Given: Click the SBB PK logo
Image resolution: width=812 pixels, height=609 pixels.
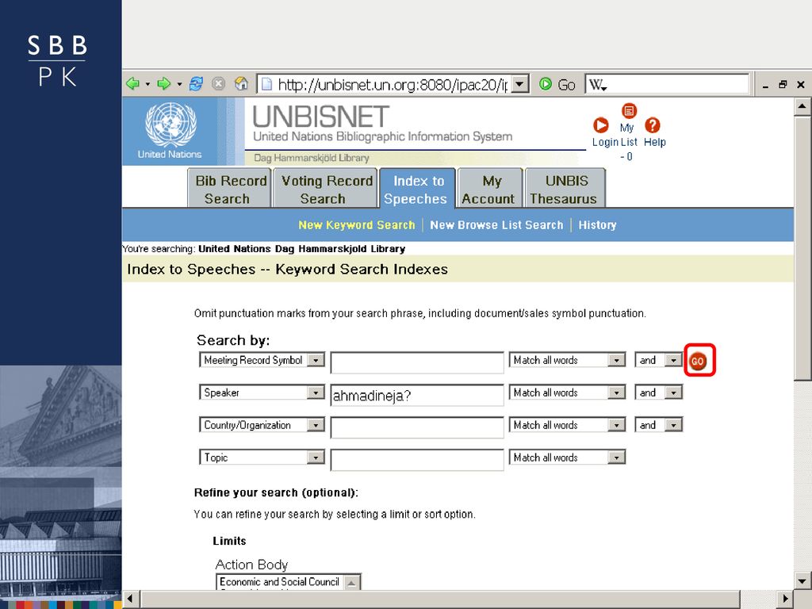Looking at the screenshot, I should (x=57, y=60).
